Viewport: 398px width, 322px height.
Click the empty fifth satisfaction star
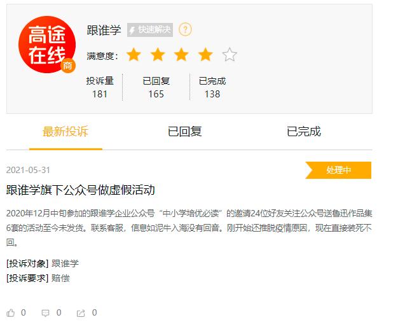pyautogui.click(x=230, y=55)
